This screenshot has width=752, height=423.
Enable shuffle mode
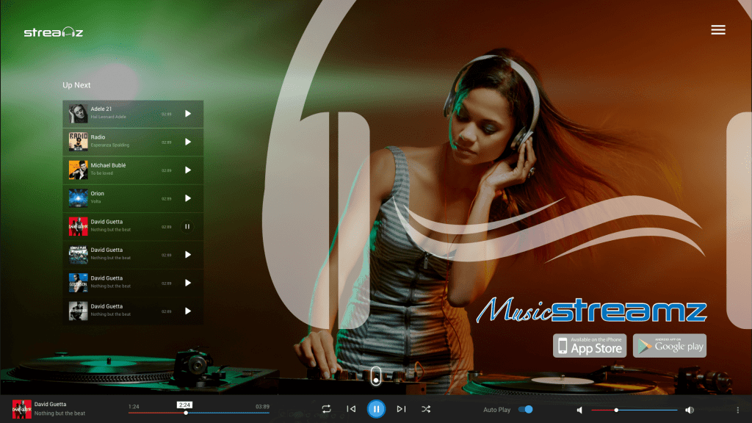click(x=426, y=409)
